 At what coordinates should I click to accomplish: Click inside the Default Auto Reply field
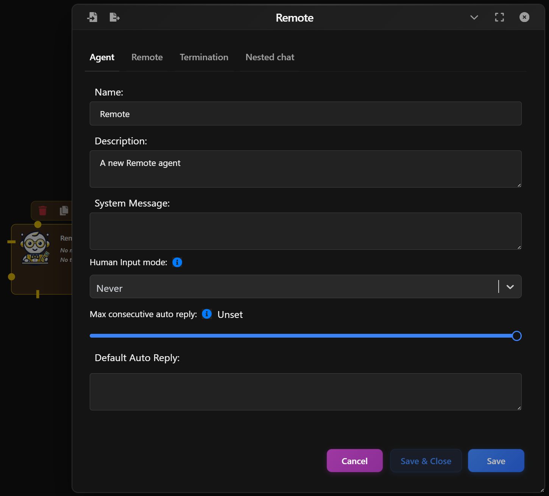click(x=306, y=392)
